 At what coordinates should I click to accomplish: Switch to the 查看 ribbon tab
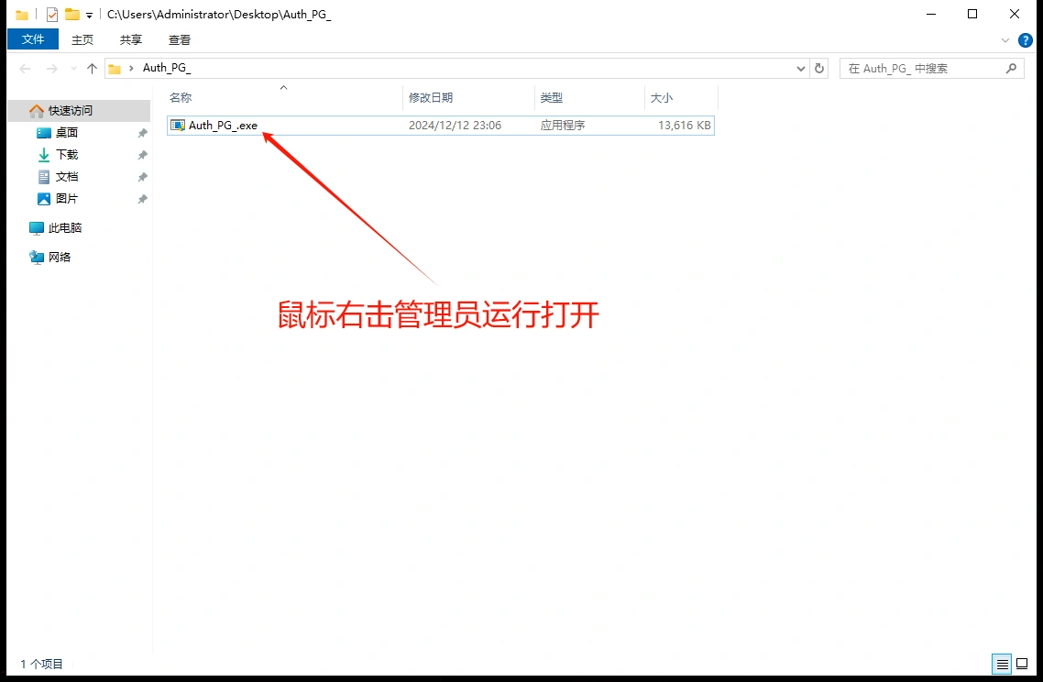pyautogui.click(x=180, y=39)
